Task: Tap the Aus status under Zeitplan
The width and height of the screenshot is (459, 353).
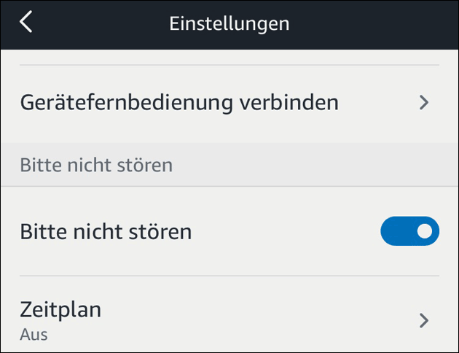Action: point(32,335)
